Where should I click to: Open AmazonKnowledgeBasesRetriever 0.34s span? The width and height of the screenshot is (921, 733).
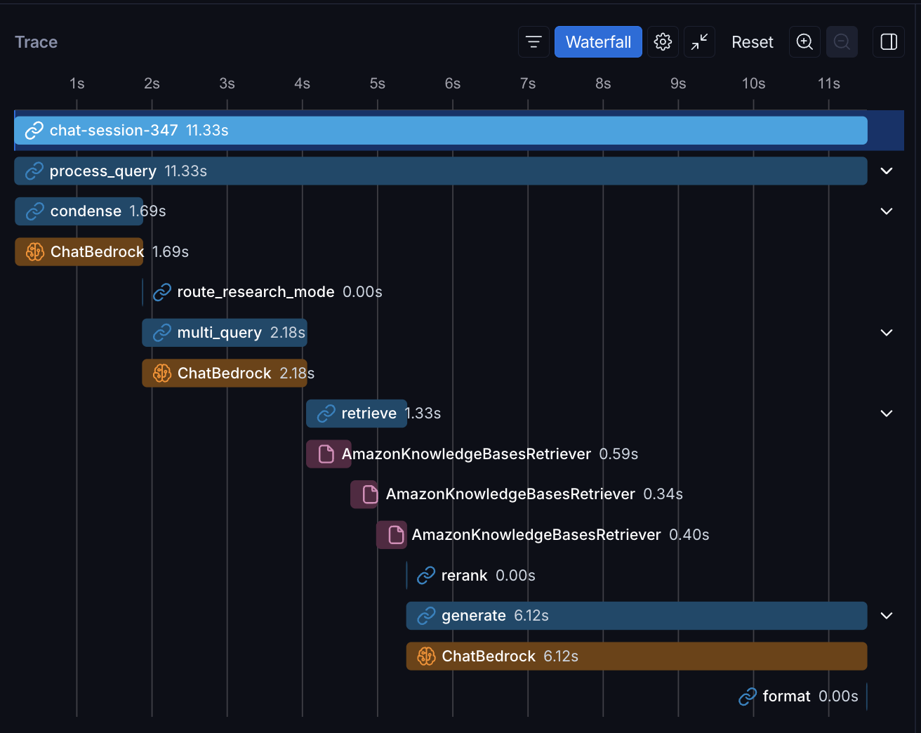(x=510, y=494)
